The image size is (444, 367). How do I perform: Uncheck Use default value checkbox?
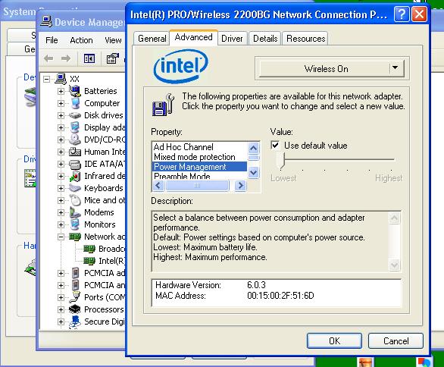pos(275,146)
